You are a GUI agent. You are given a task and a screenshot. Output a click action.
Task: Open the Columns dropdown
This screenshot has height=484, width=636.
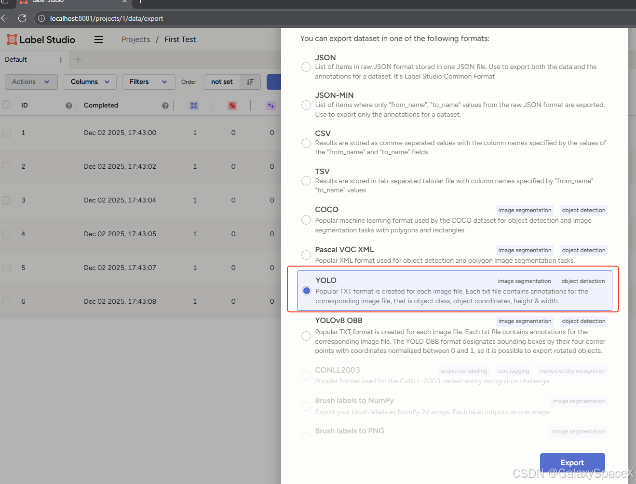(90, 82)
